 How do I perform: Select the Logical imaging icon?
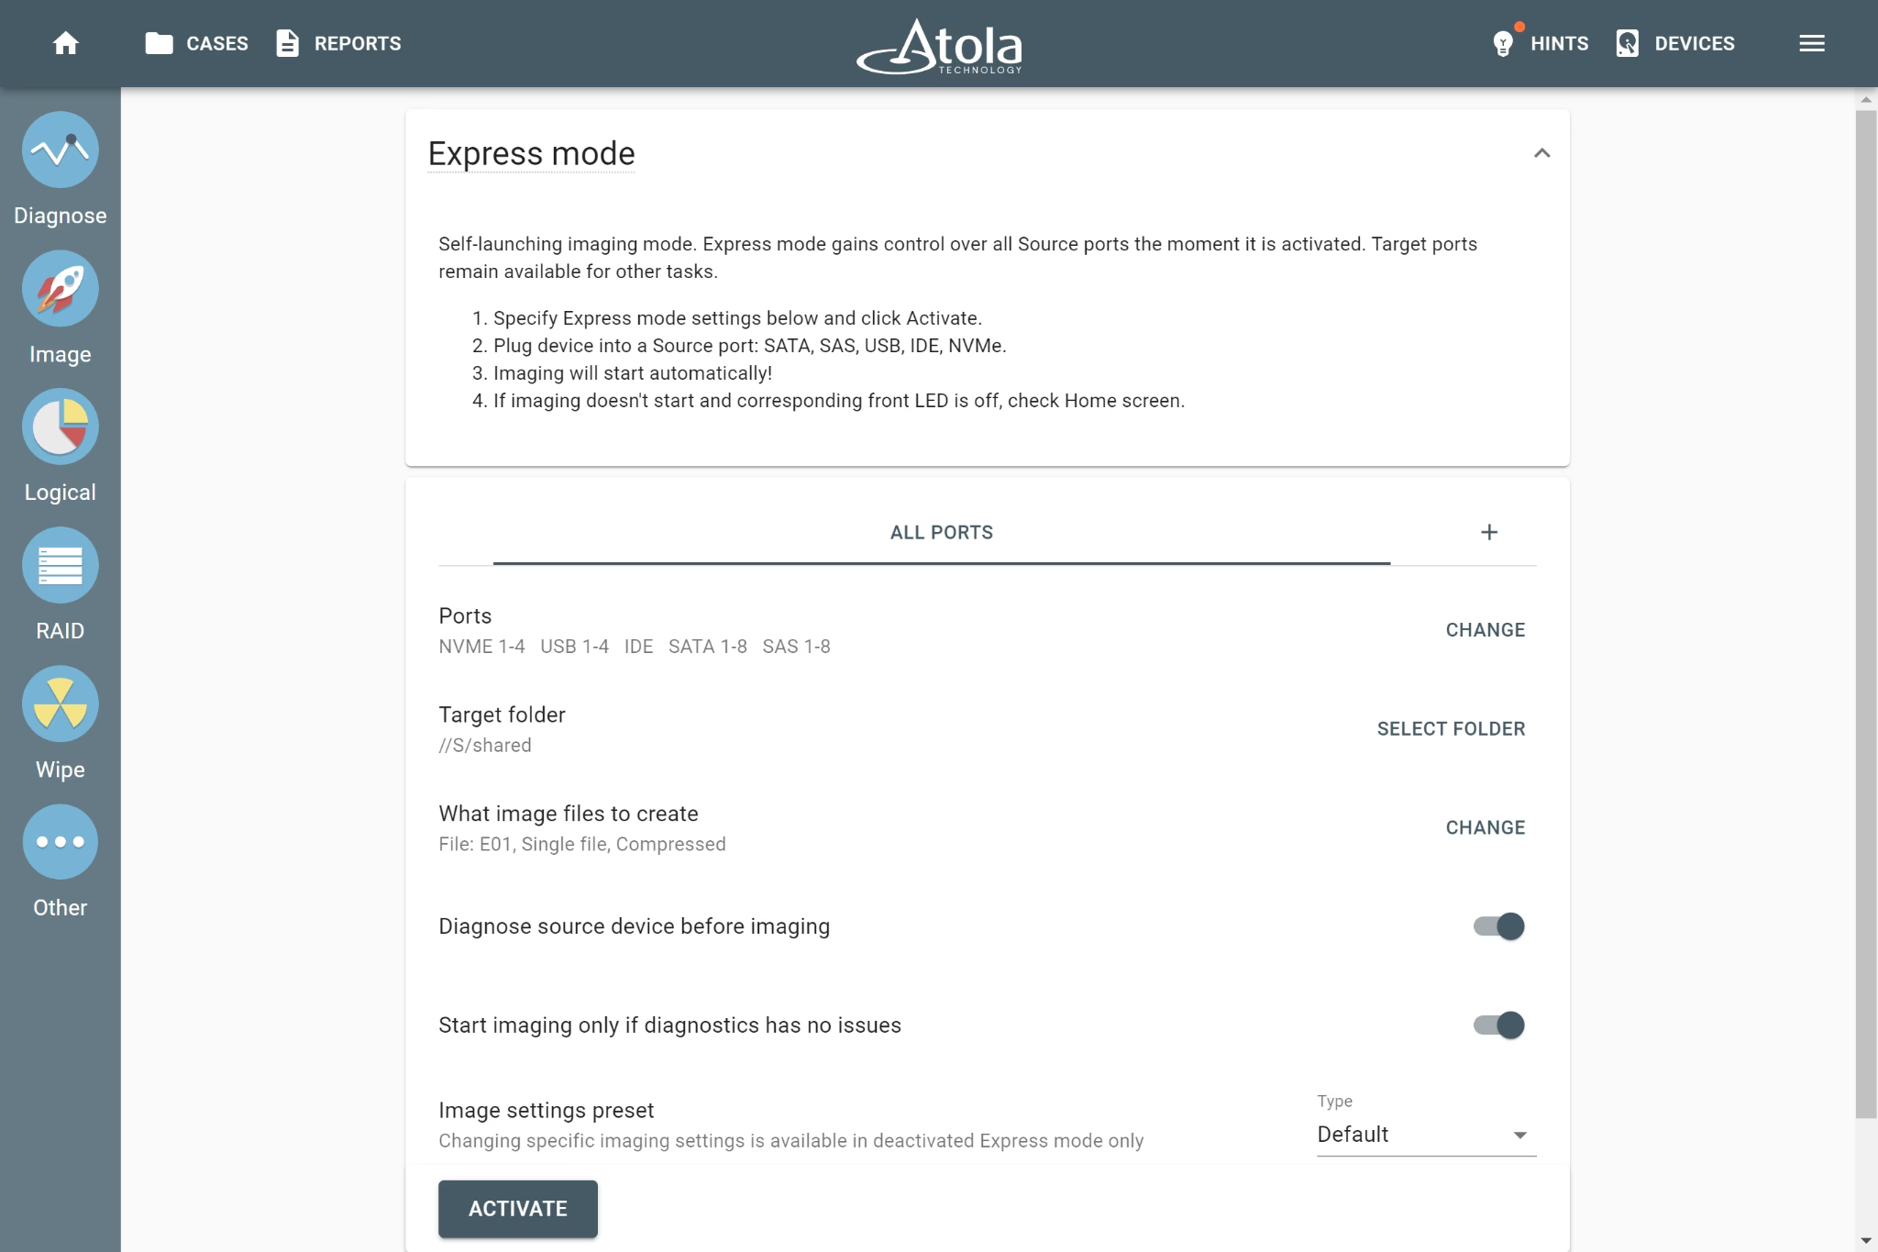tap(61, 427)
